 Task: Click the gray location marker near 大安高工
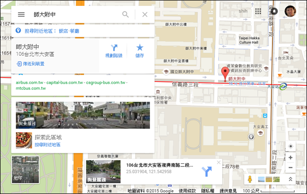251,136
